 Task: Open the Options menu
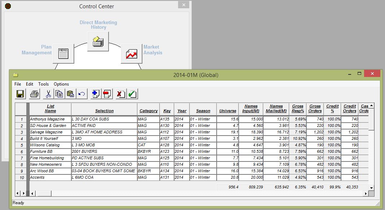[61, 84]
